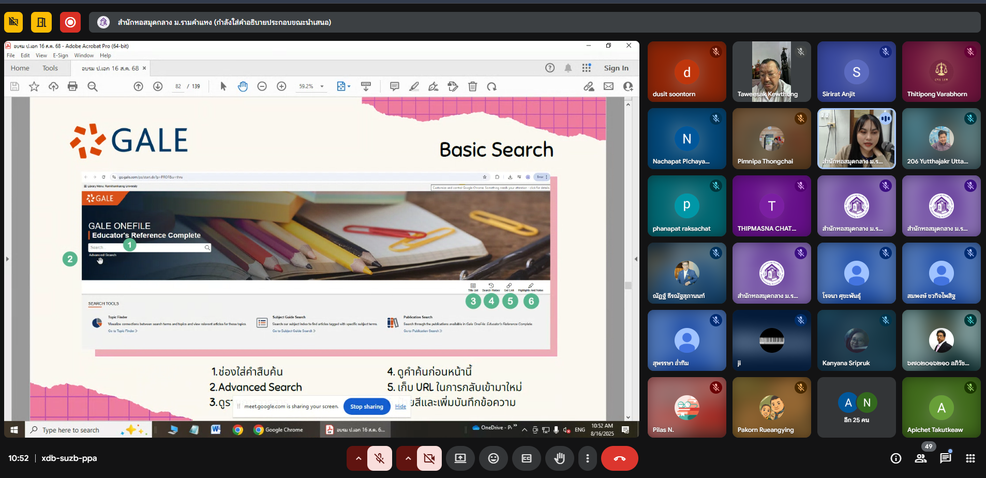Open meeting details info icon

(x=896, y=458)
